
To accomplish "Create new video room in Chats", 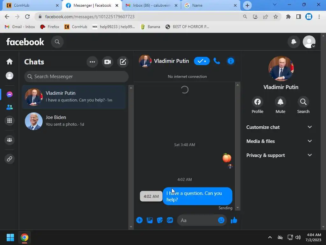I will [x=108, y=62].
